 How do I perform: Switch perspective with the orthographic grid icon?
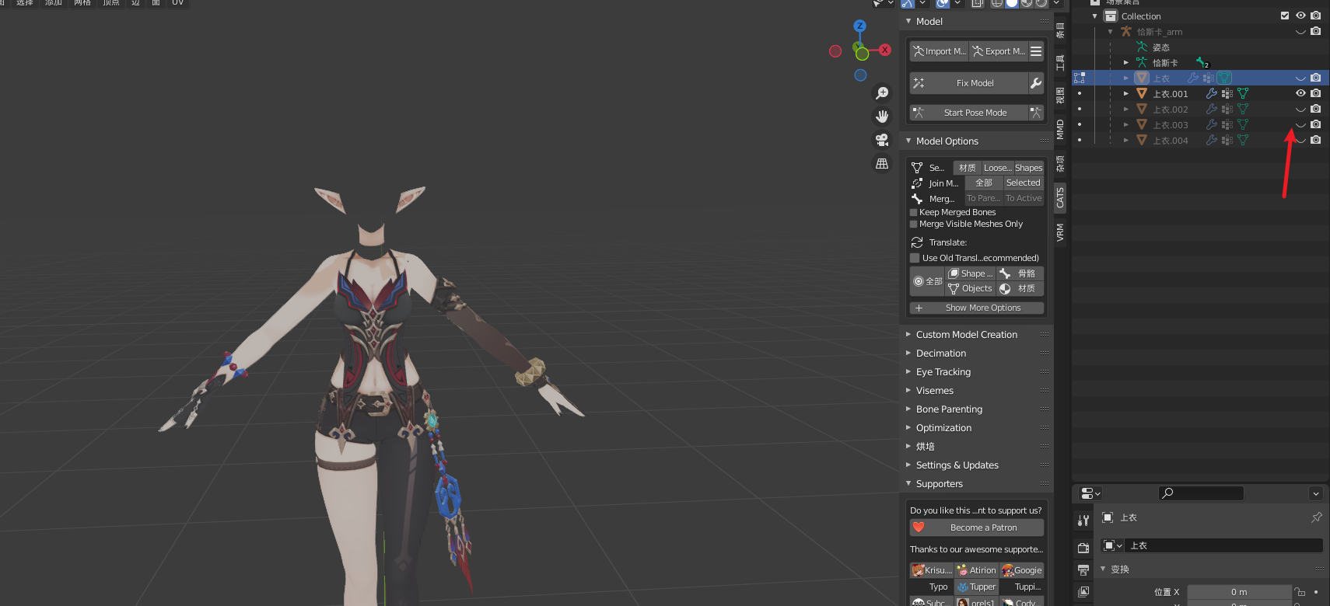click(882, 164)
